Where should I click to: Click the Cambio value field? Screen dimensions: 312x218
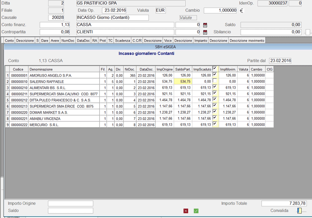pyautogui.click(x=220, y=10)
